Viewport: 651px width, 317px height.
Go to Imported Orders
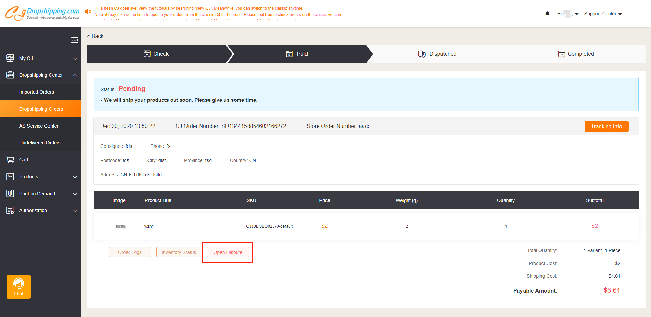tap(37, 92)
